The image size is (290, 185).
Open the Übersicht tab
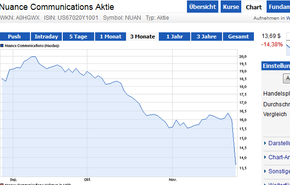coord(202,7)
